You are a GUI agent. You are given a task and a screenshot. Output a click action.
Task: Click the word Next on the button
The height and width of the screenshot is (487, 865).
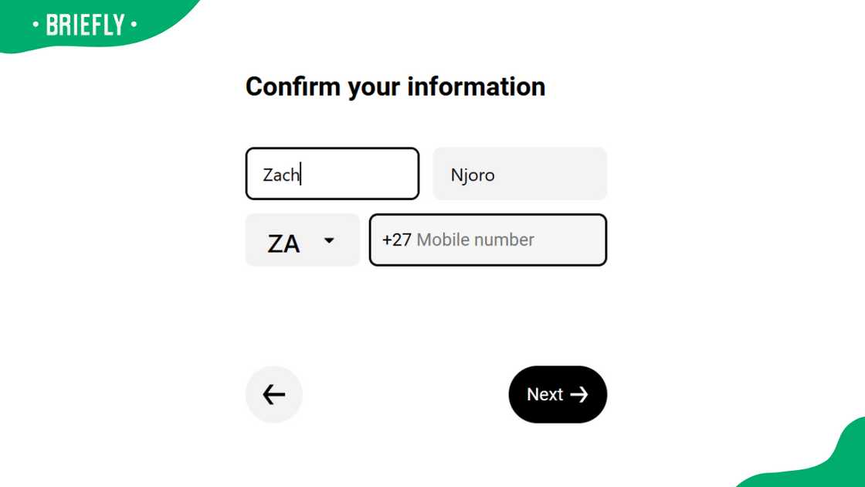pyautogui.click(x=544, y=395)
